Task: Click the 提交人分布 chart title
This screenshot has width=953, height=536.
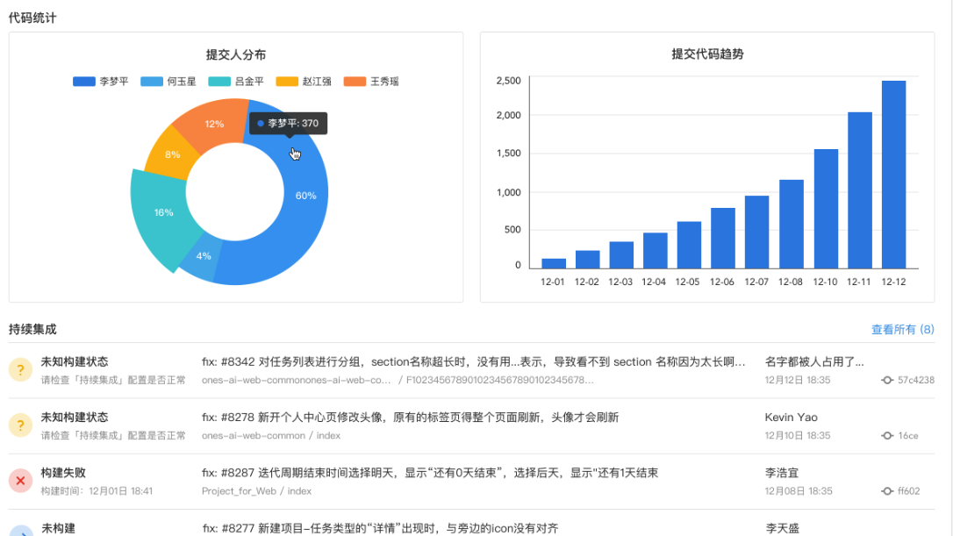Action: pyautogui.click(x=236, y=54)
